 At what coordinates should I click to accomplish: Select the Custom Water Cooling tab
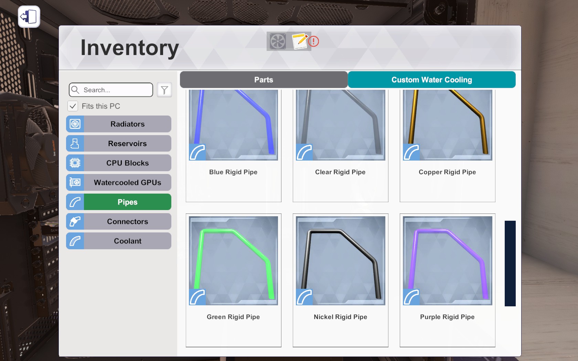432,80
